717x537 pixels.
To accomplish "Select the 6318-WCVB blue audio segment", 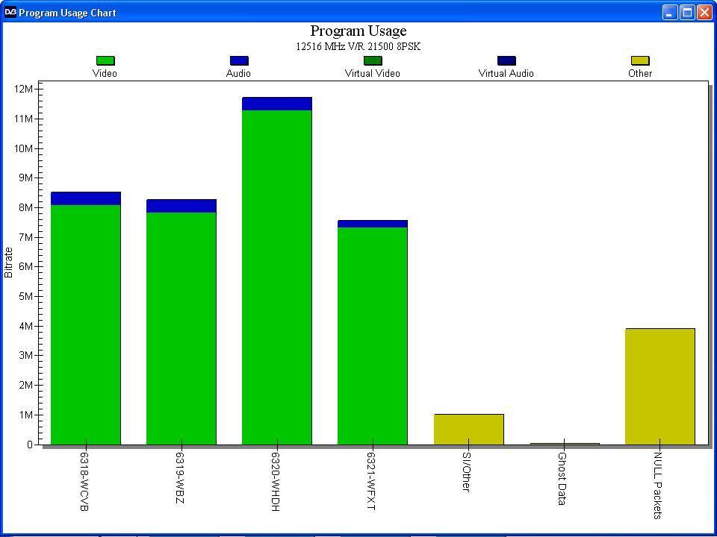I will pyautogui.click(x=85, y=198).
